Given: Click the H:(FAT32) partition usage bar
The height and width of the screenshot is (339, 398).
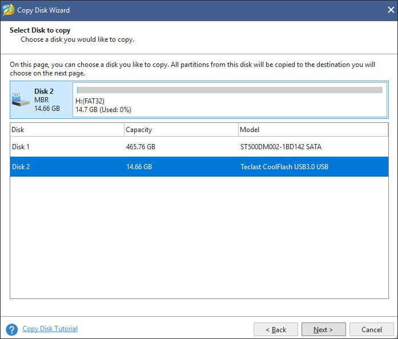Looking at the screenshot, I should (x=230, y=90).
